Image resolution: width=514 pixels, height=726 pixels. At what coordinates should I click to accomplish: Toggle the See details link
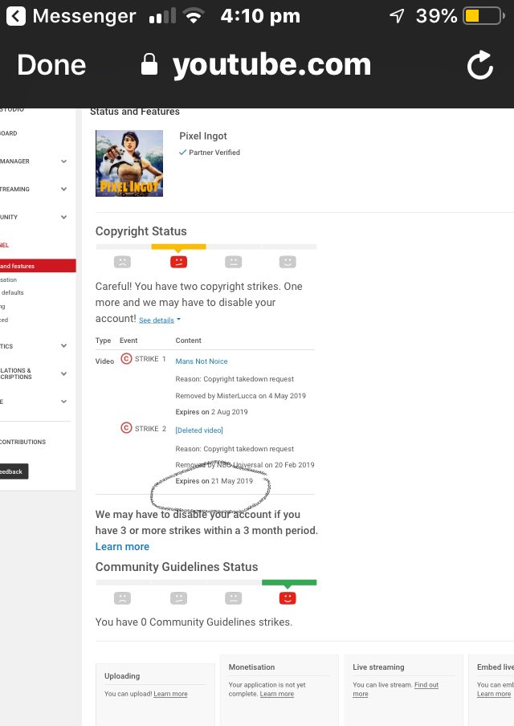tap(160, 320)
